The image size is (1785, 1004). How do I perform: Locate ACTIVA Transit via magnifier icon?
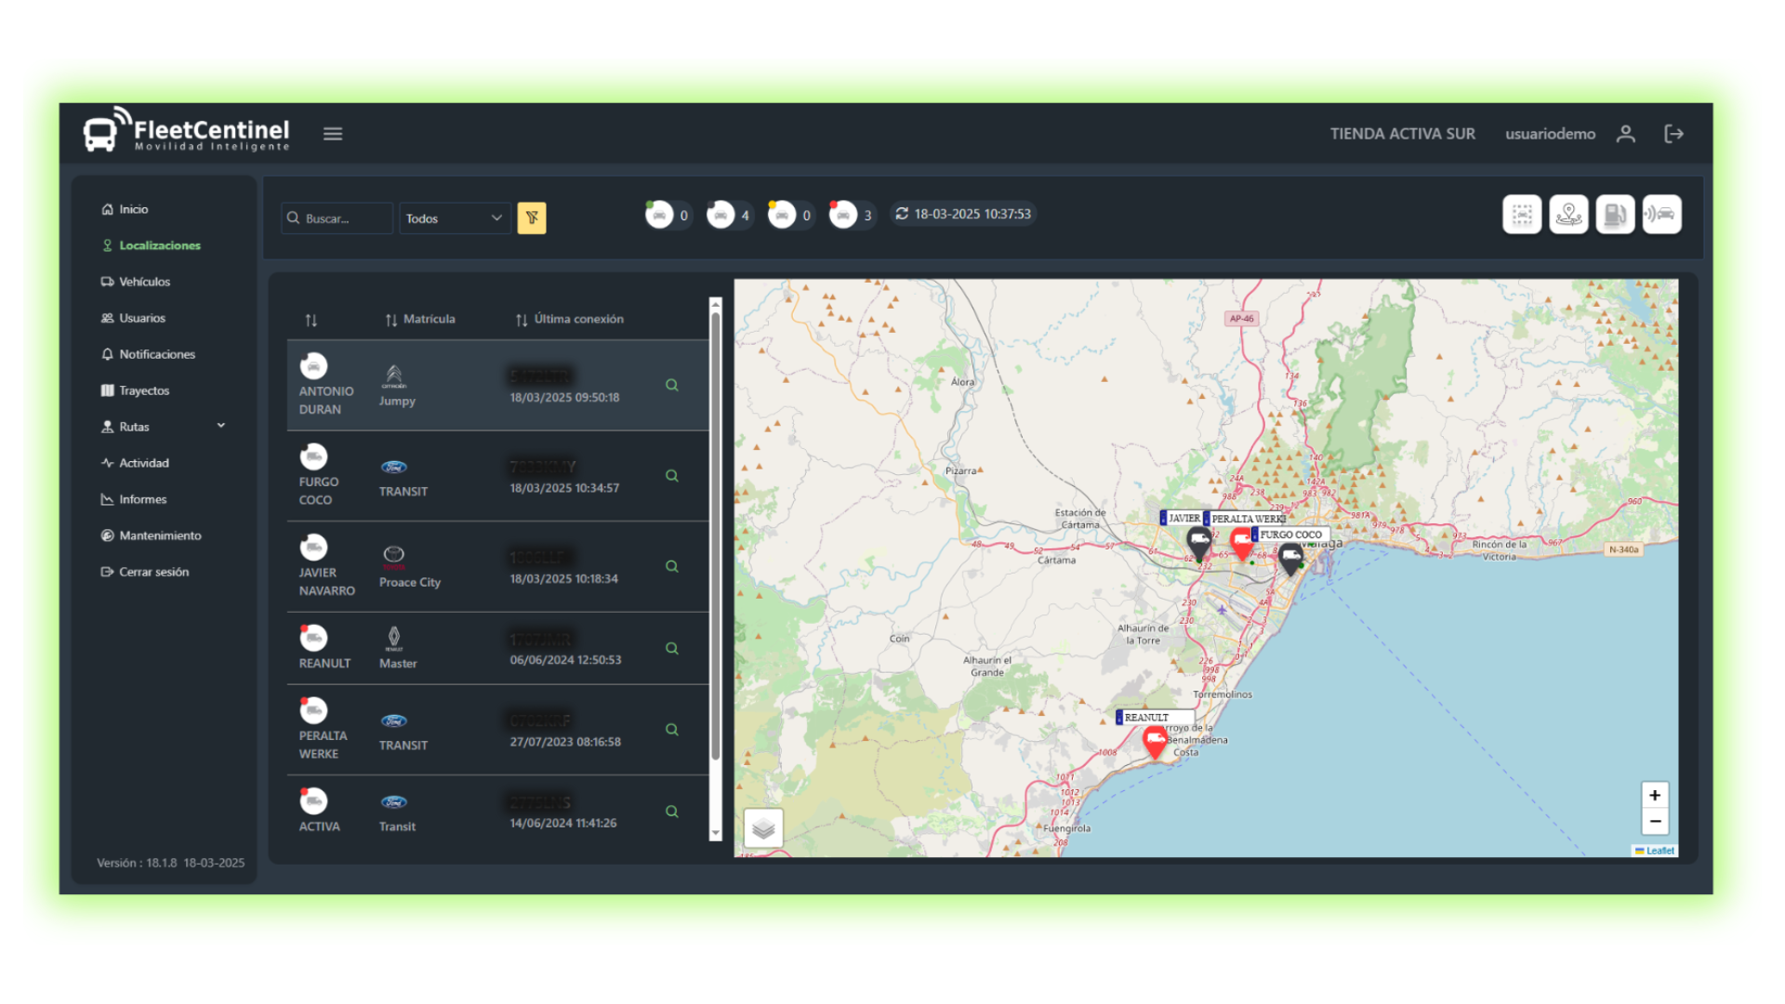(x=672, y=812)
